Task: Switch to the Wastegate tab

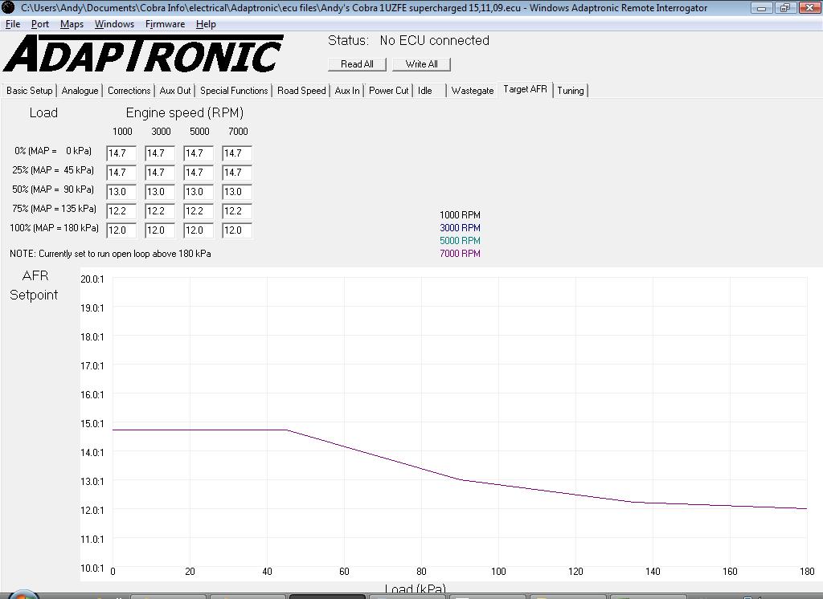Action: [473, 91]
